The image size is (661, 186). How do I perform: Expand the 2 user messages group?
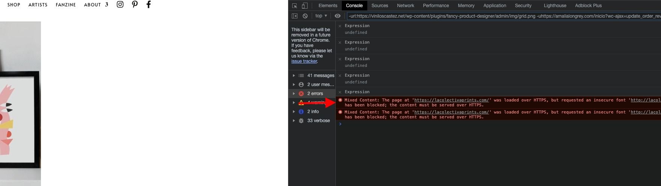[x=294, y=85]
